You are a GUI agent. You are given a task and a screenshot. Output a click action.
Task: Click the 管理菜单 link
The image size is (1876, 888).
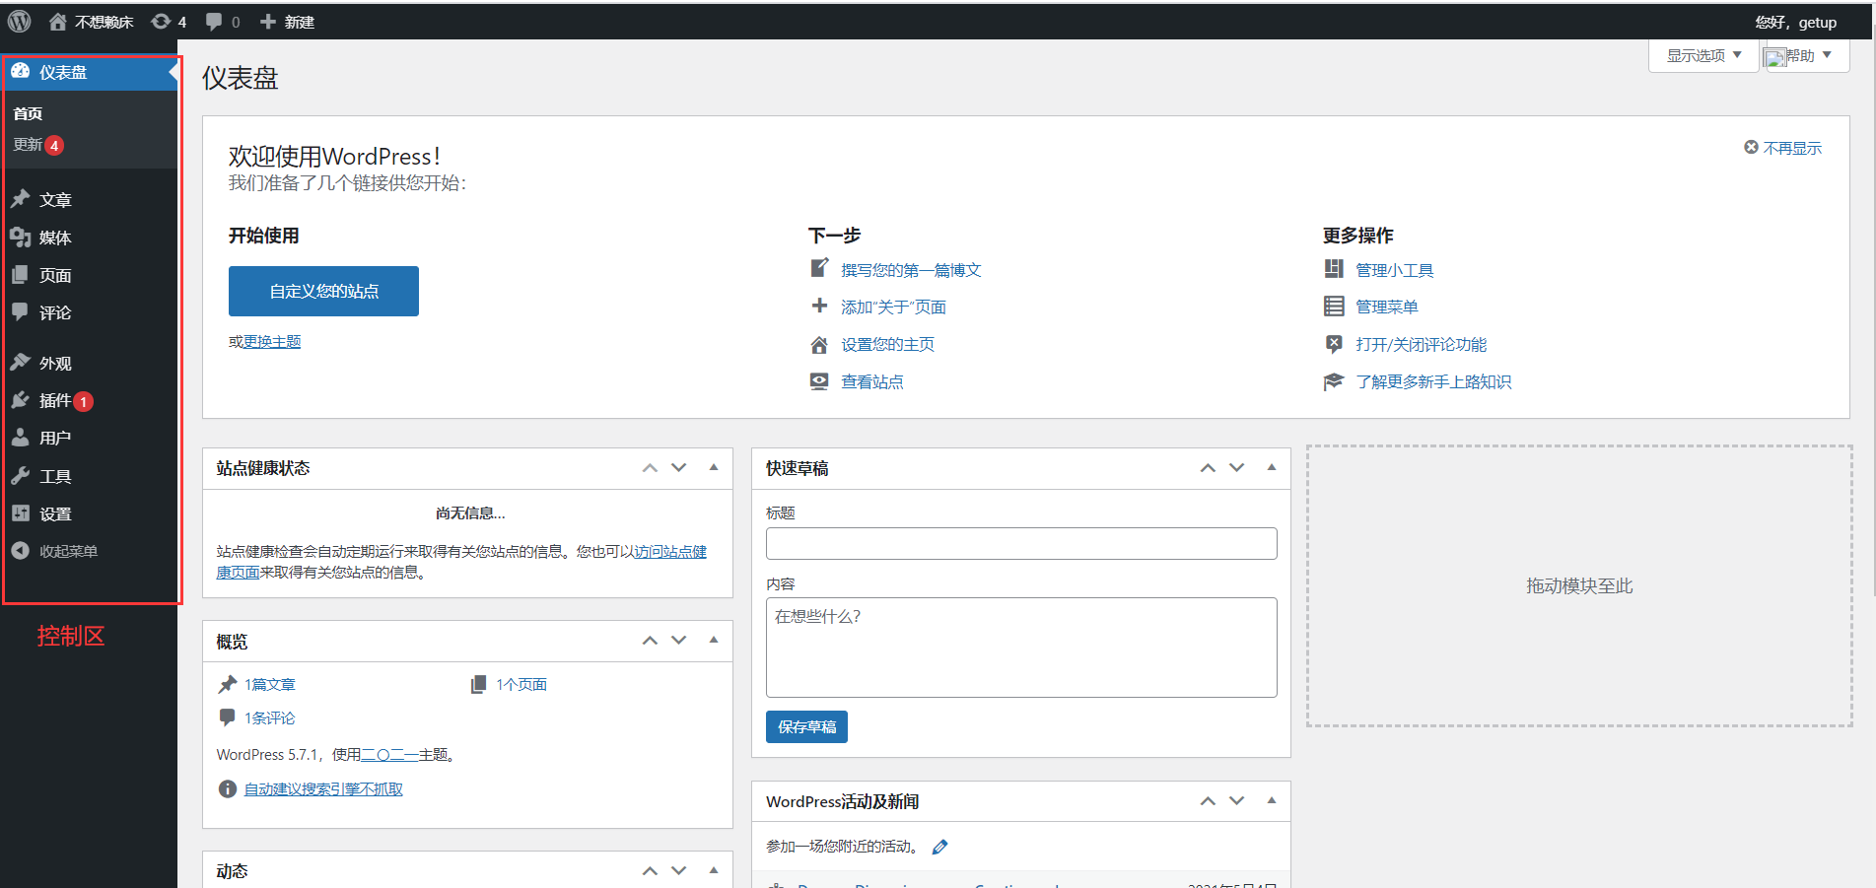pos(1386,307)
